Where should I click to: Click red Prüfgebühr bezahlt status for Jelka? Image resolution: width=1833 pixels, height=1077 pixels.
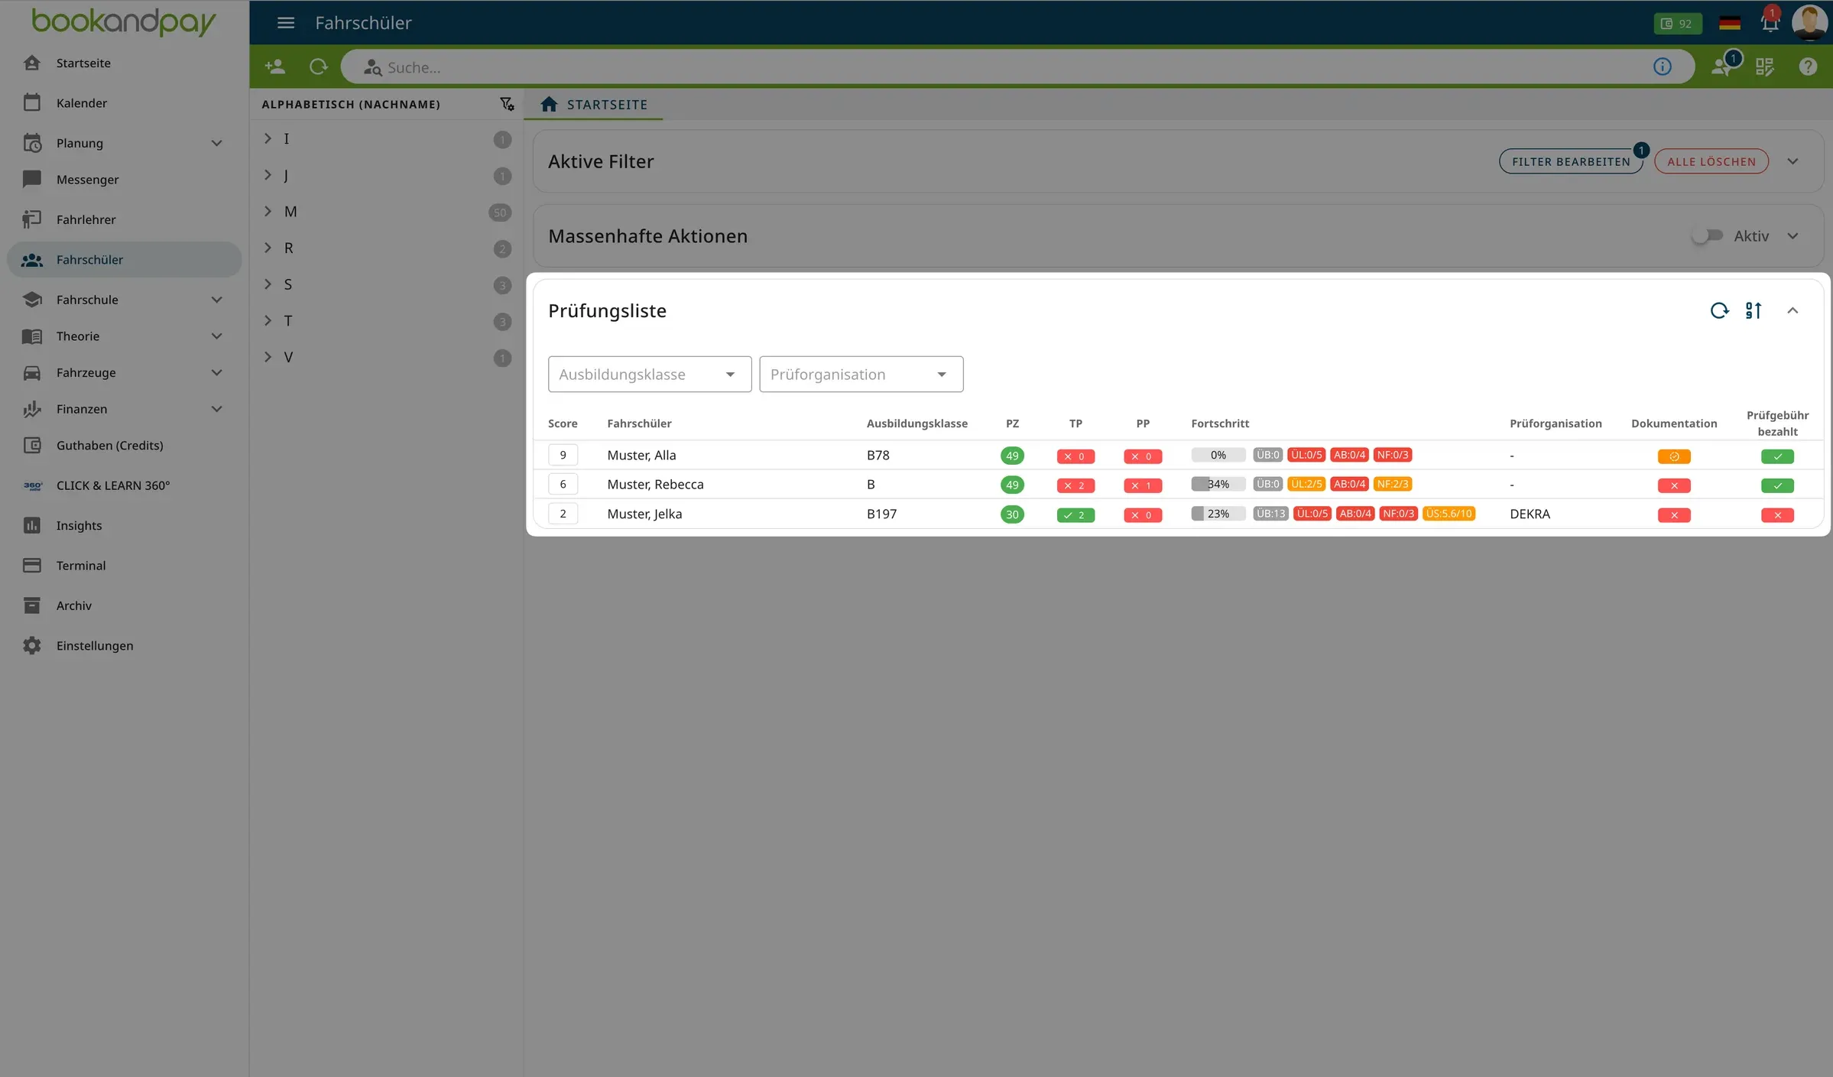(x=1777, y=515)
